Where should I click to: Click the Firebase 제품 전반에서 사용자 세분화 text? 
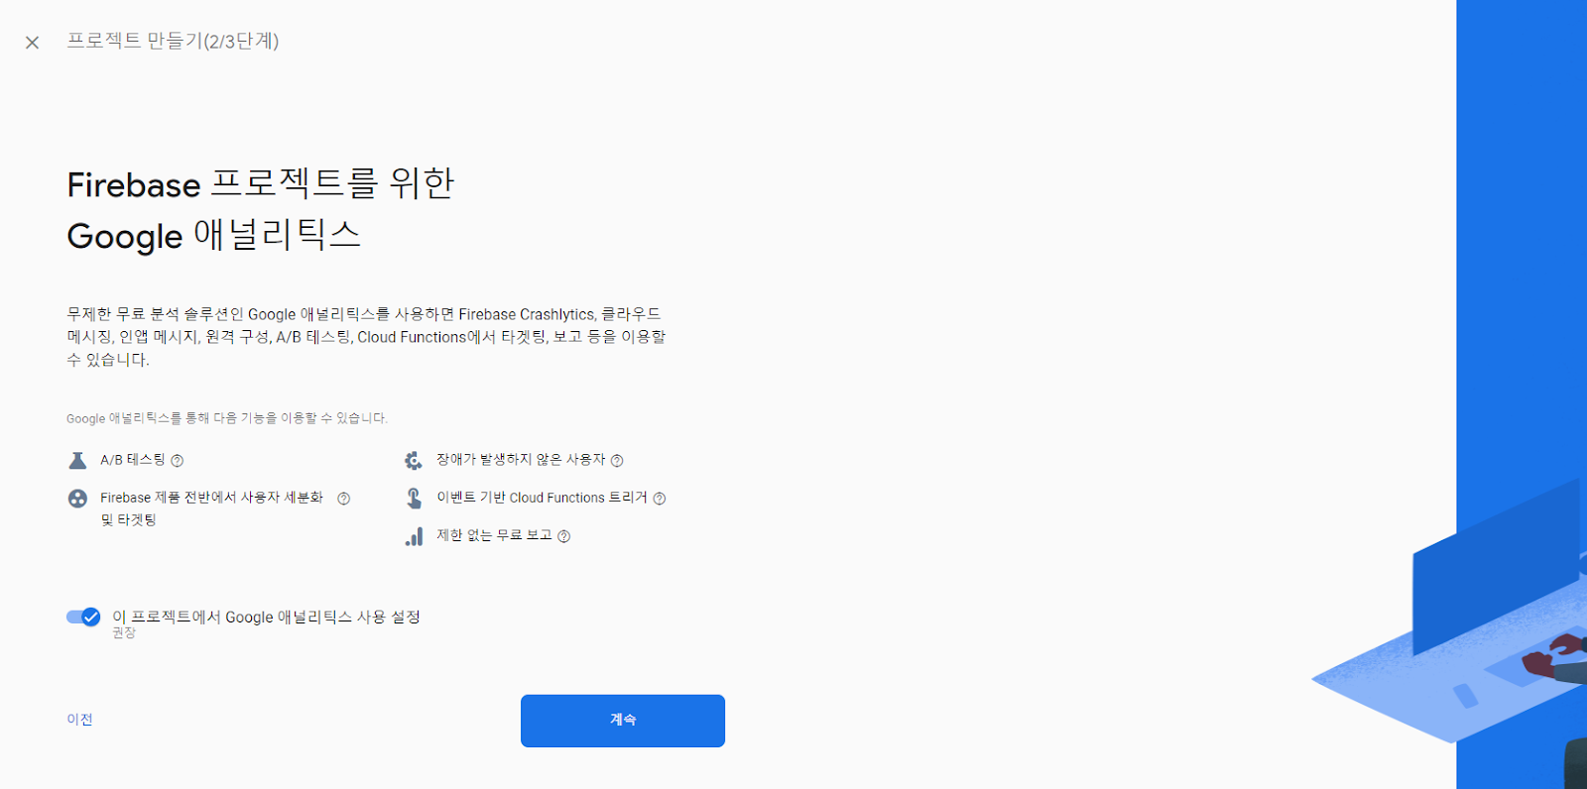(212, 508)
